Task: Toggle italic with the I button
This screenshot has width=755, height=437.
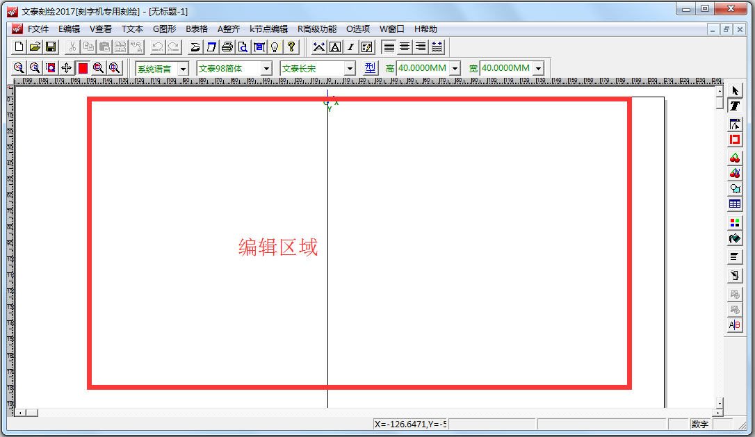Action: coord(350,47)
